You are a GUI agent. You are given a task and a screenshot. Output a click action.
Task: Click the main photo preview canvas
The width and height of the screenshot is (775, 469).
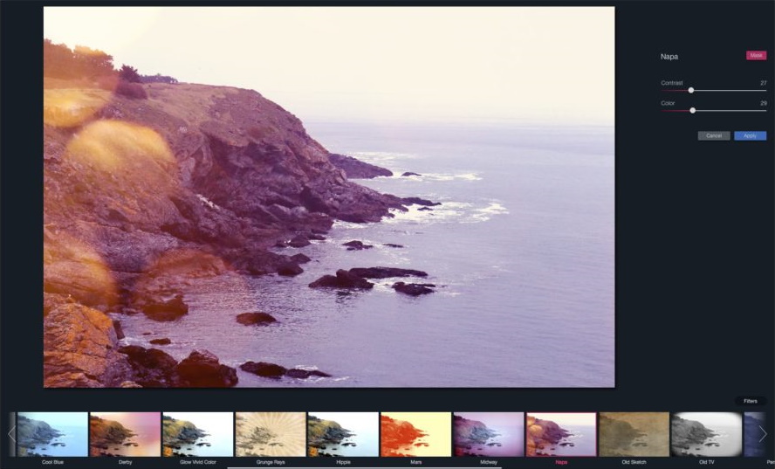pos(329,197)
